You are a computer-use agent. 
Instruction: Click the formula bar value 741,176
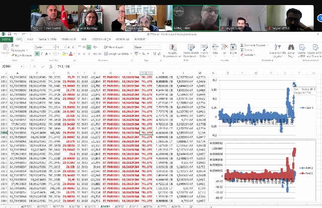click(64, 66)
